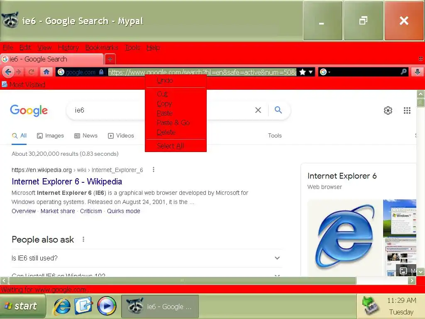Screen dimensions: 425x319
Task: Open the View menu
Action: (44, 47)
